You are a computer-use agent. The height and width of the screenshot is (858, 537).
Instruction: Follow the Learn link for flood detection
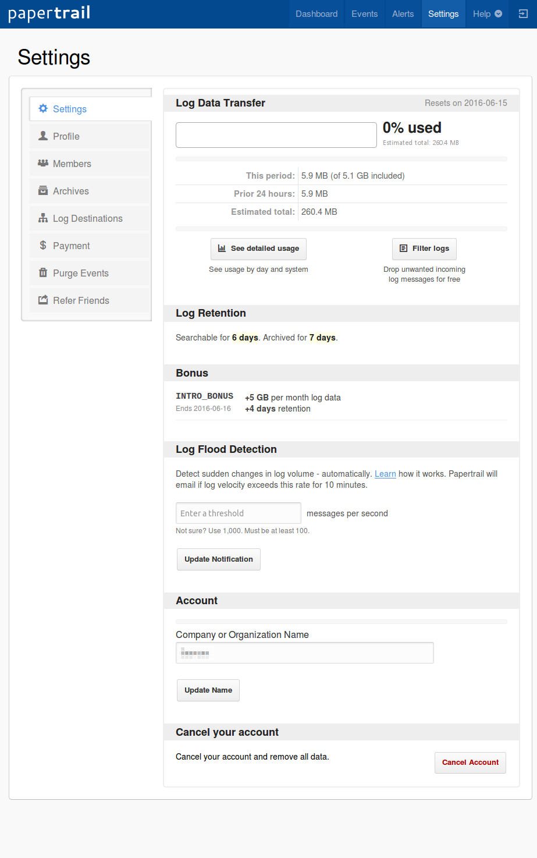[385, 474]
